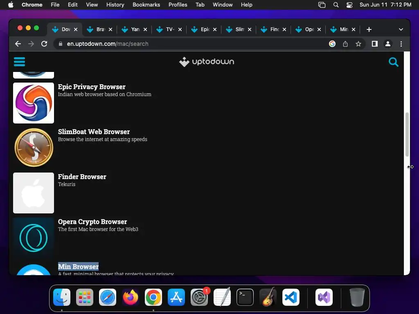419x314 pixels.
Task: Launch Firefox from the Dock
Action: [x=131, y=297]
